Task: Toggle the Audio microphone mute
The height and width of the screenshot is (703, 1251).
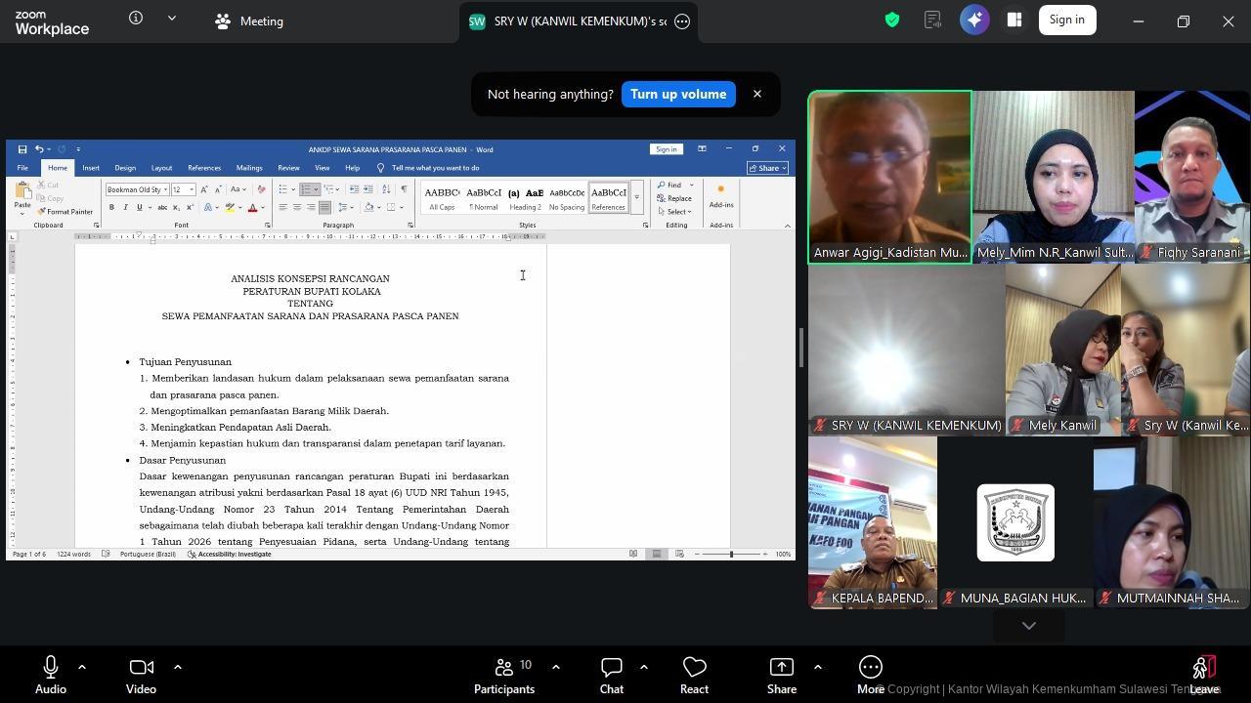Action: (51, 675)
